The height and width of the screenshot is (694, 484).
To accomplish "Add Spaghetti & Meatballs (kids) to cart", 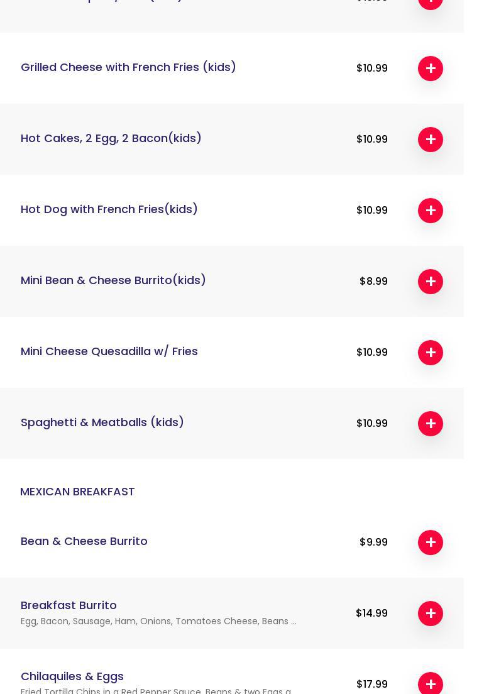I will (431, 424).
